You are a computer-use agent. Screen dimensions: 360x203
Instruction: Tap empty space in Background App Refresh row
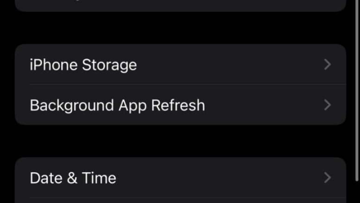coord(264,105)
